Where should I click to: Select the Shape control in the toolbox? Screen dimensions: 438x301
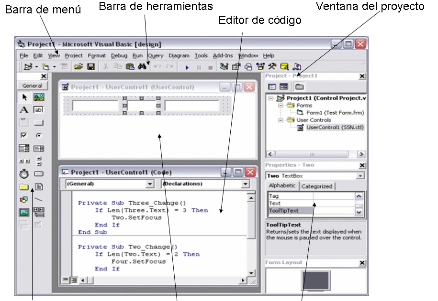tap(24, 200)
